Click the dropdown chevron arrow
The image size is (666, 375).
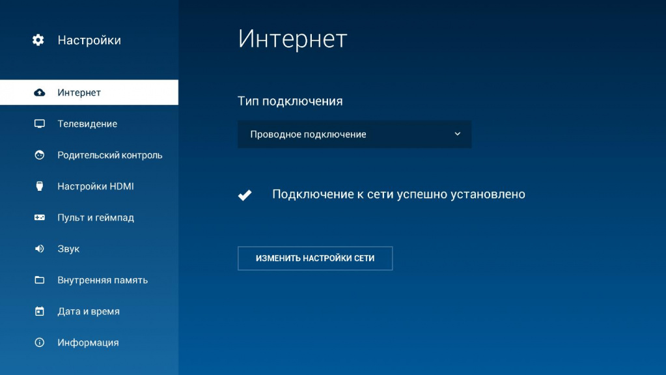coord(458,133)
